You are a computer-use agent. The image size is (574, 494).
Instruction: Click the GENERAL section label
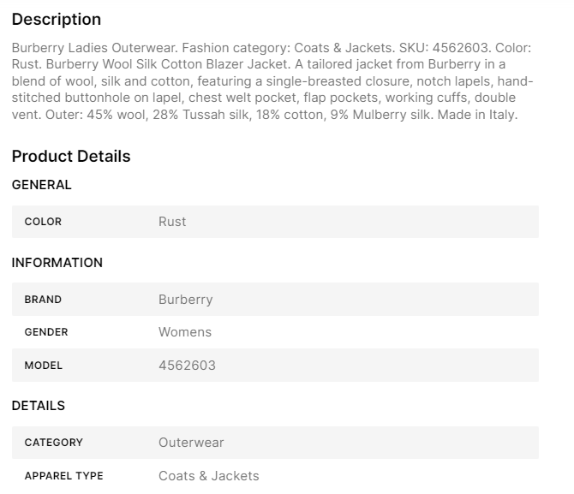[42, 185]
